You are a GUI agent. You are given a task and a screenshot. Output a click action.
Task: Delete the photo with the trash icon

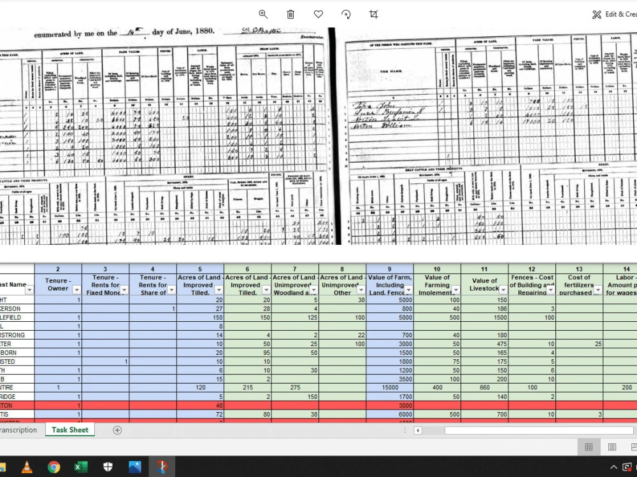pyautogui.click(x=290, y=14)
